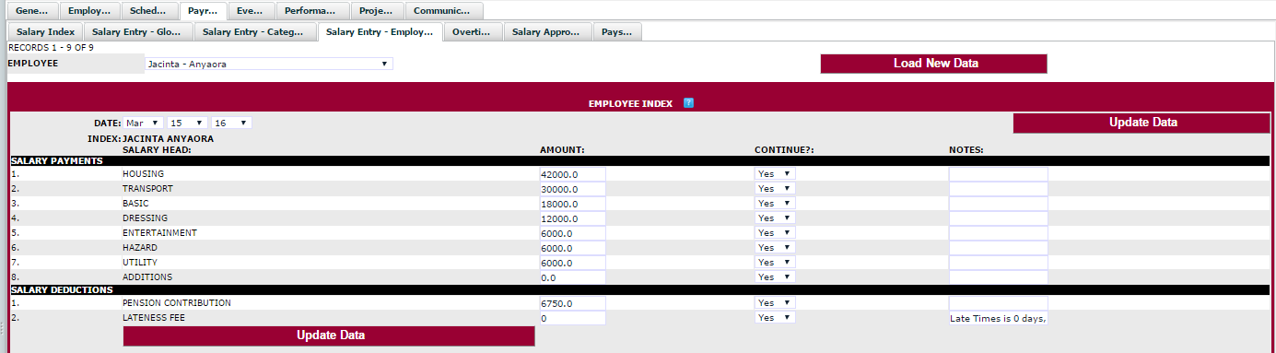Viewport: 1276px width, 353px height.
Task: Open the Continue dropdown for Housing
Action: [775, 174]
